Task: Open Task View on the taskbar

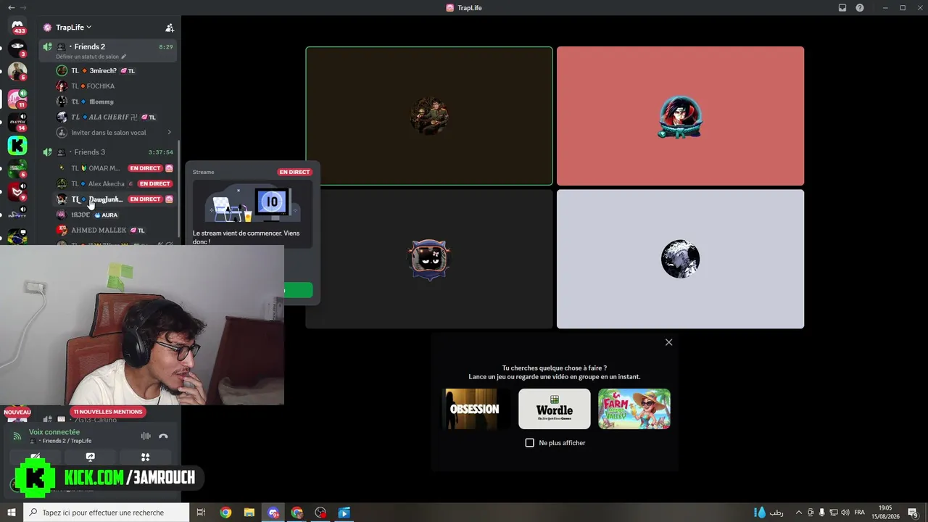Action: (202, 513)
